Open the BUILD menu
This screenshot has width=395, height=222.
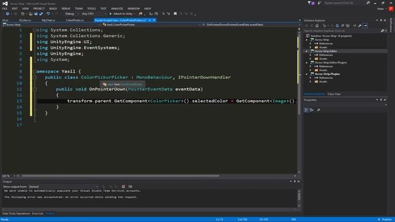pyautogui.click(x=53, y=9)
